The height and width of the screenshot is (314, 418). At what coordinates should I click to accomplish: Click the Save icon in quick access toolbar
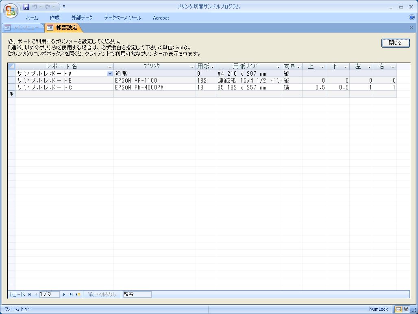[x=26, y=7]
